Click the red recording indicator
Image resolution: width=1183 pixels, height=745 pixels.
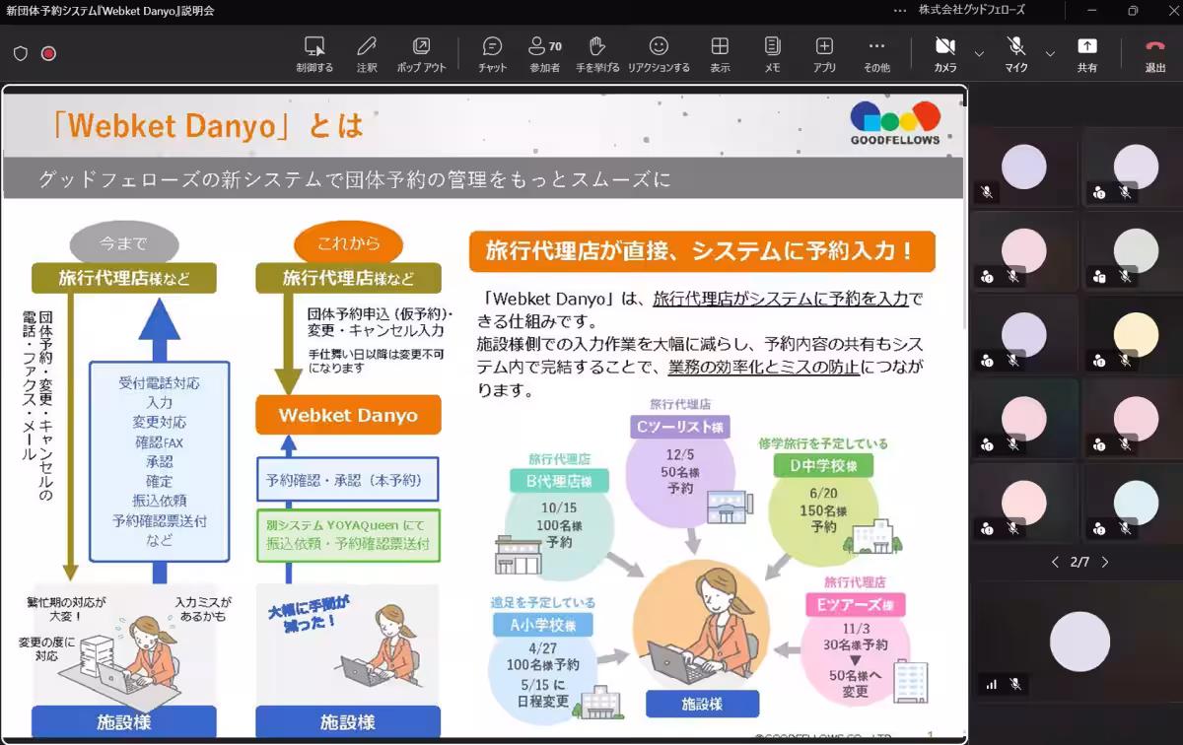[x=48, y=53]
